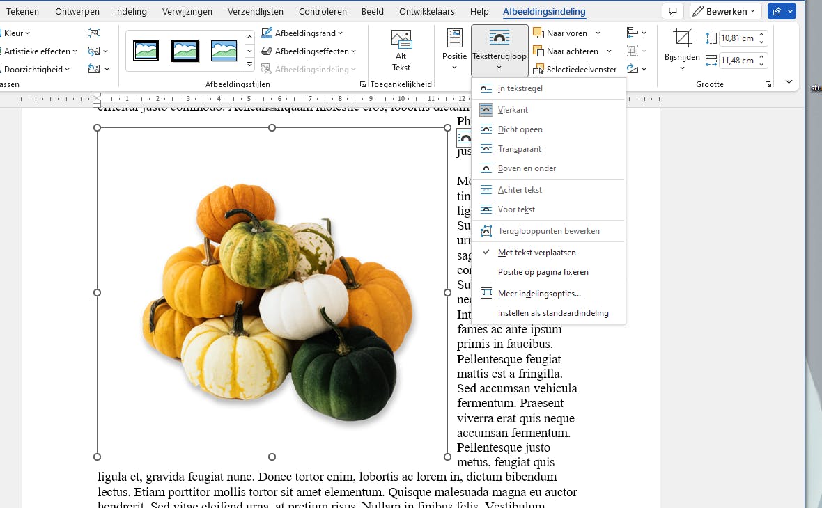Expand Naar voren dropdown arrow
The height and width of the screenshot is (508, 822).
tap(598, 33)
